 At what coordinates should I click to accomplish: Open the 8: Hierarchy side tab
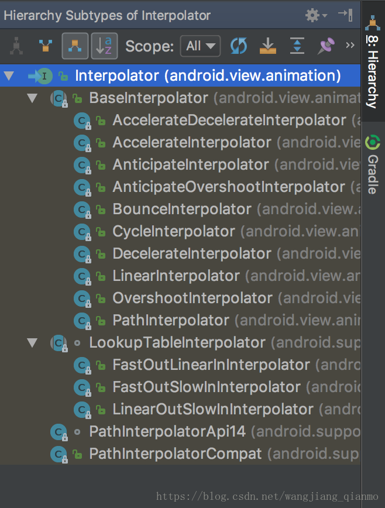(x=373, y=61)
